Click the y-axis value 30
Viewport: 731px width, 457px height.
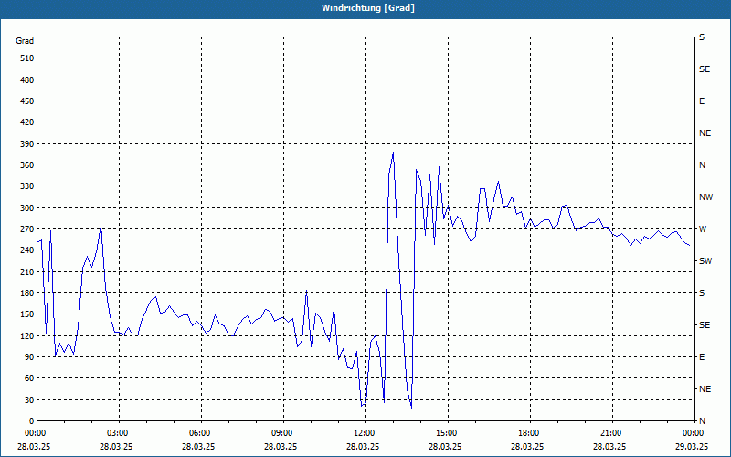(x=29, y=399)
